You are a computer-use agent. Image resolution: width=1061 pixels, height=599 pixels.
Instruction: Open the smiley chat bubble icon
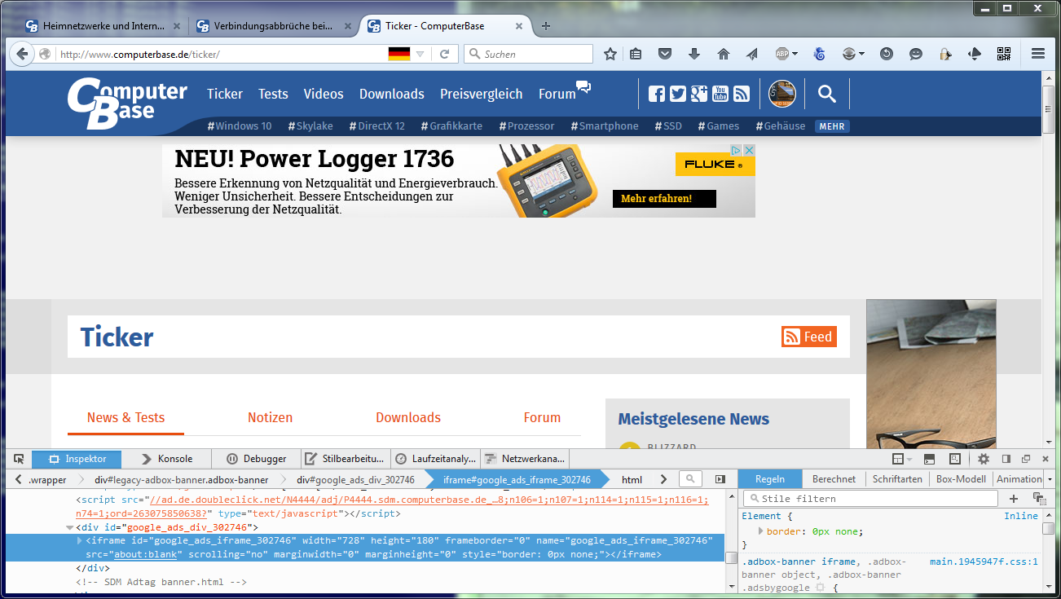click(916, 55)
